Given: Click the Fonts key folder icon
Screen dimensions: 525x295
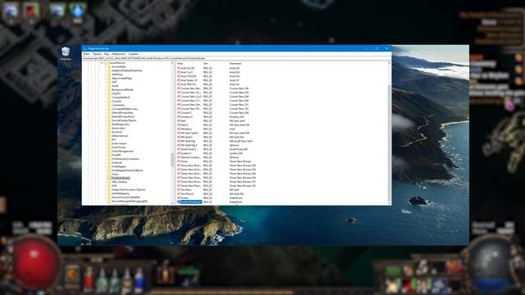Looking at the screenshot, I should pos(109,175).
